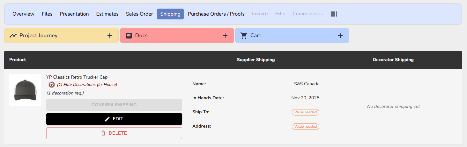Expand the Docs panel with plus
Screen dimensions: 467x147
(x=225, y=36)
